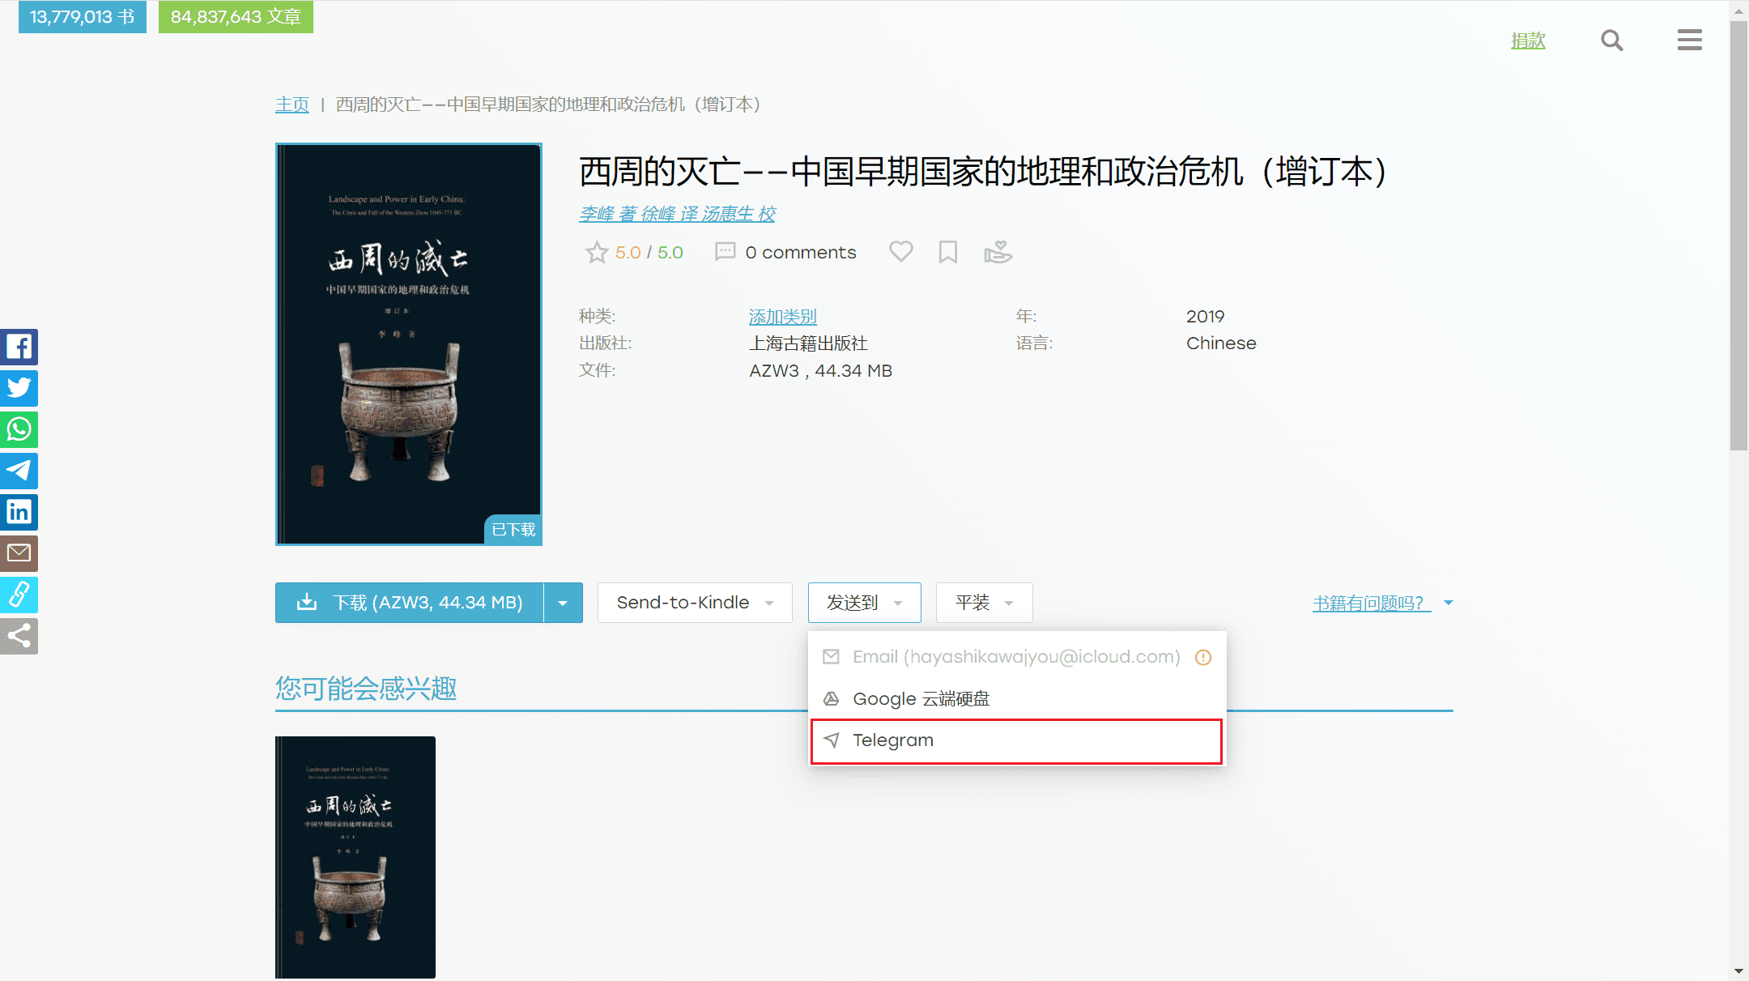This screenshot has height=981, width=1749.
Task: Open the search magnifier icon
Action: click(1611, 41)
